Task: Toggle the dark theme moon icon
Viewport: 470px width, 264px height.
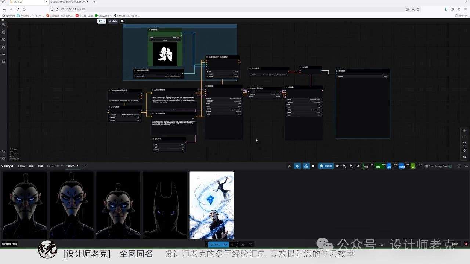Action: pyautogui.click(x=3, y=151)
